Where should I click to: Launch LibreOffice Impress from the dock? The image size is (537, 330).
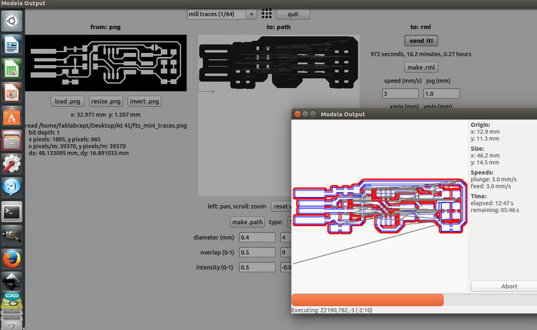click(12, 93)
